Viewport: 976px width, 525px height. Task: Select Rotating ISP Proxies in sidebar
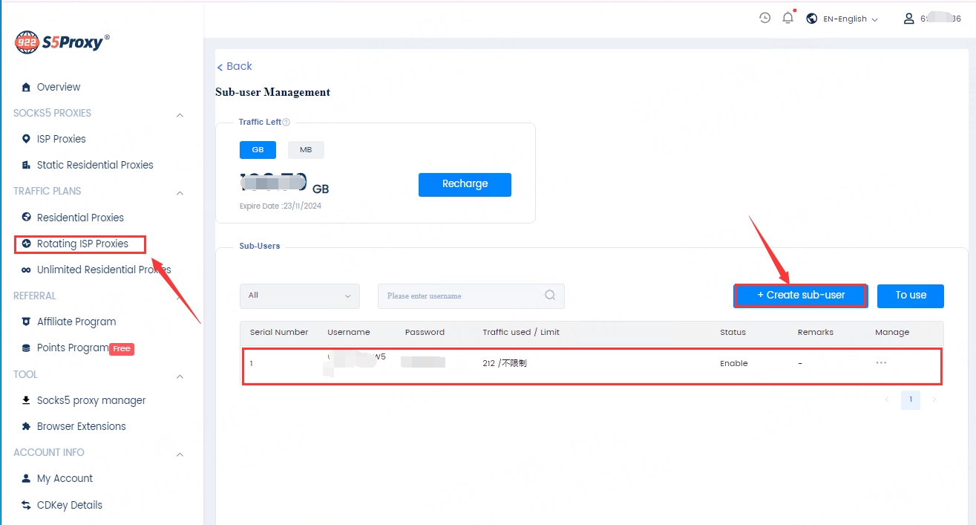pyautogui.click(x=82, y=244)
